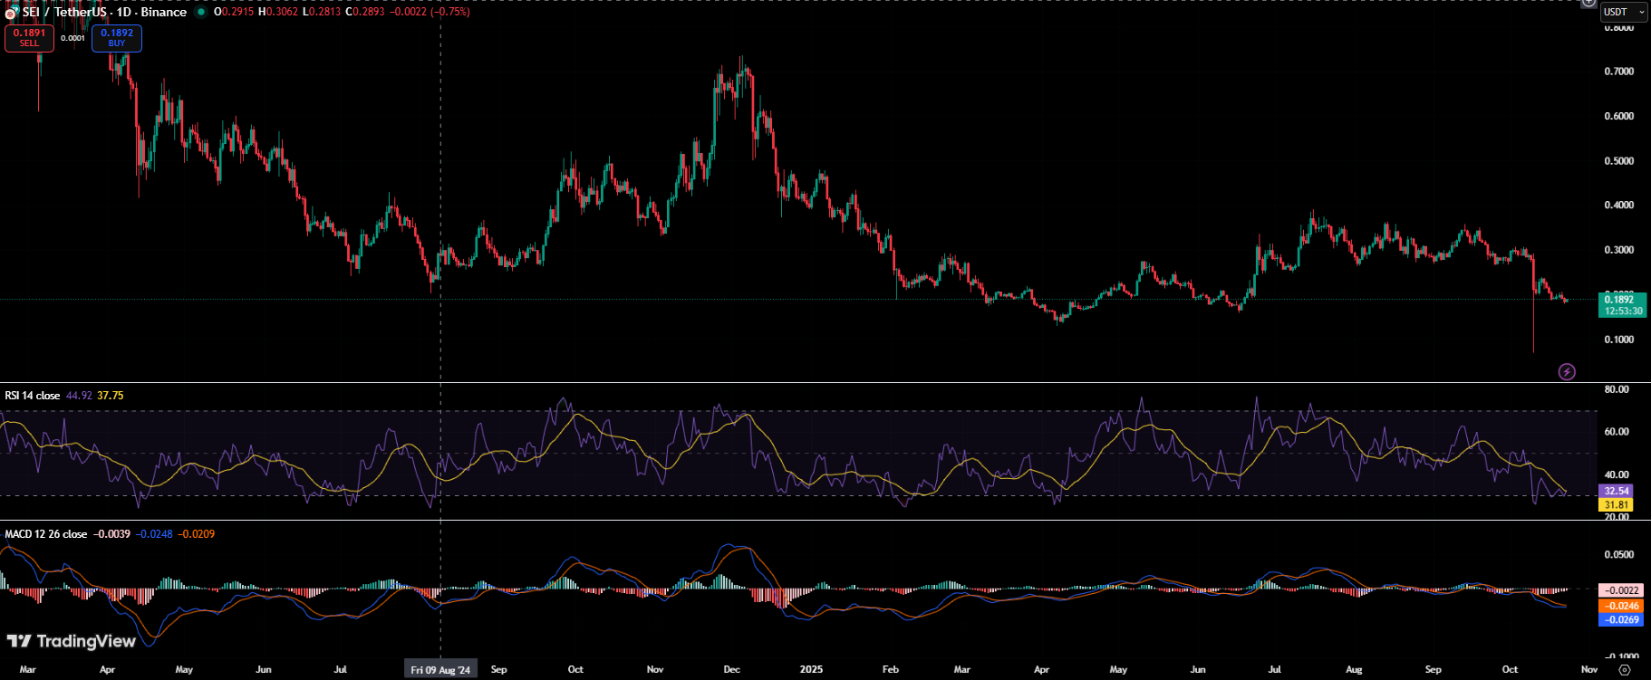Click the MACD histogram label −0.0022

[1621, 590]
